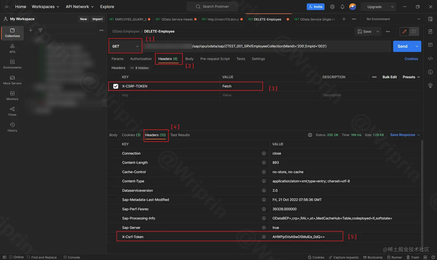437x260 pixels.
Task: Expand the Save options arrow
Action: (x=378, y=31)
